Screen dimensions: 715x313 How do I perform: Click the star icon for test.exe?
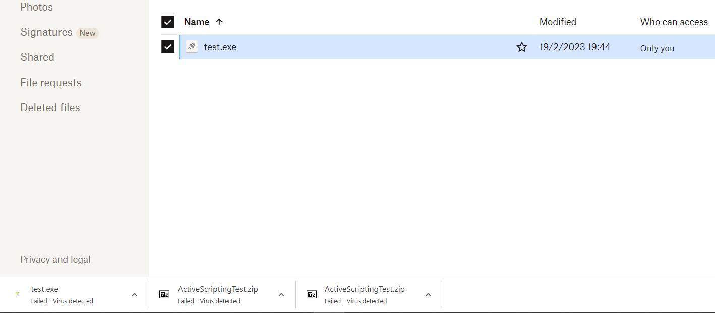click(522, 47)
